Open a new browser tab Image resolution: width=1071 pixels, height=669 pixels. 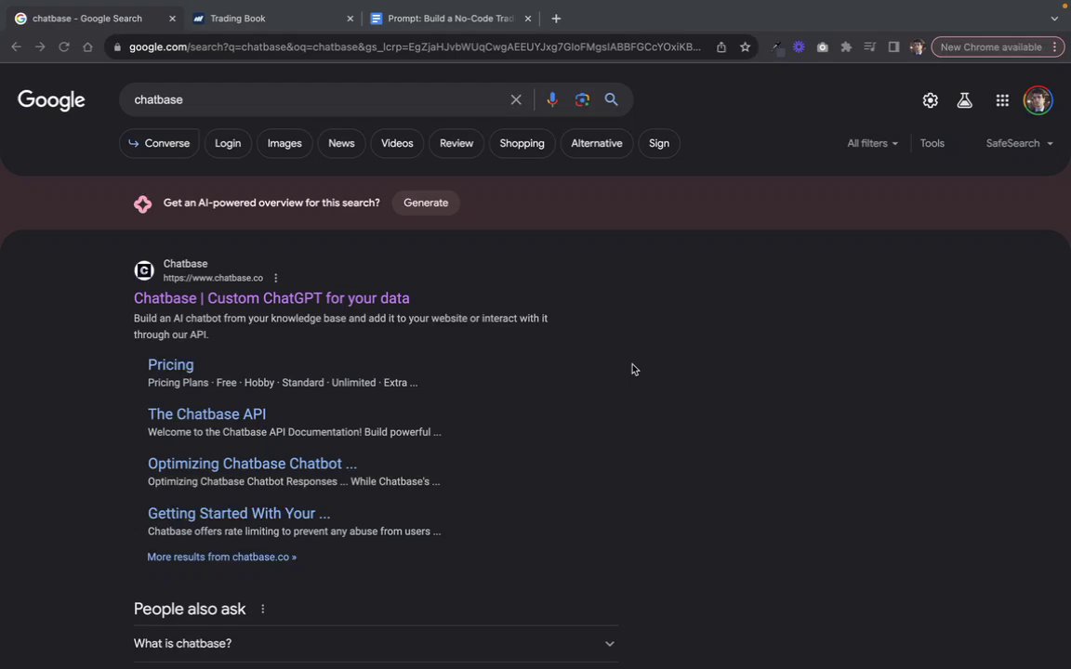click(x=556, y=19)
